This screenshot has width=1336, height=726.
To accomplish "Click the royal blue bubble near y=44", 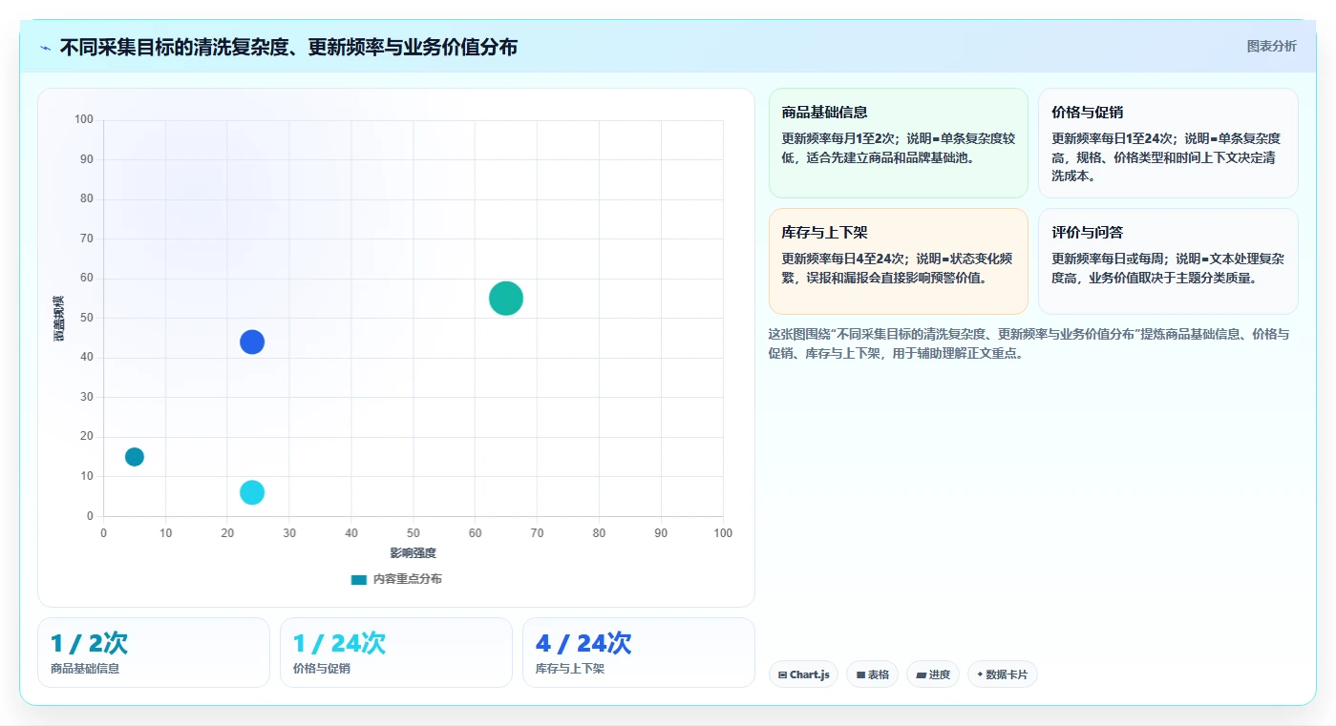I will [x=252, y=342].
